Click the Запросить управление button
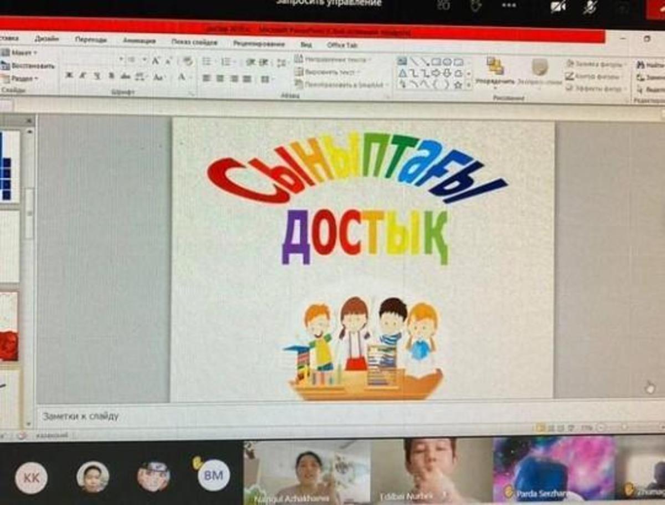Screen dimensions: 665x505 (x=329, y=3)
